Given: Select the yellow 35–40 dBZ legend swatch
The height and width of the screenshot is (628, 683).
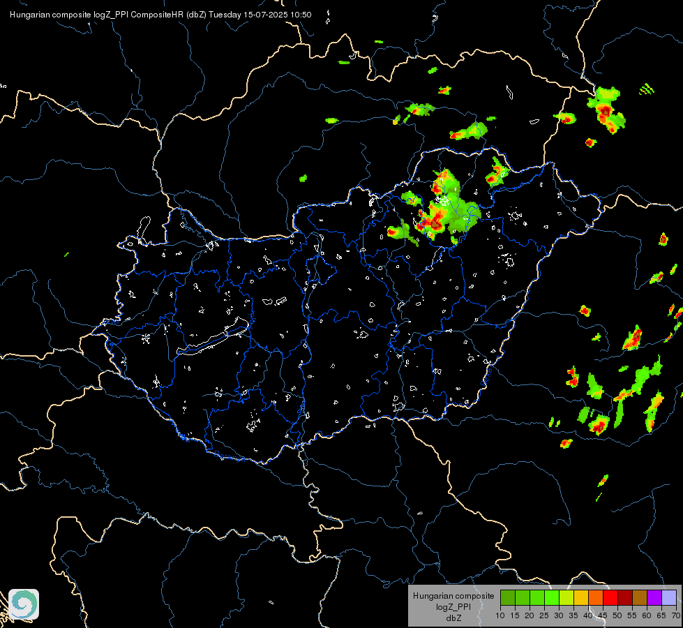Looking at the screenshot, I should (580, 597).
